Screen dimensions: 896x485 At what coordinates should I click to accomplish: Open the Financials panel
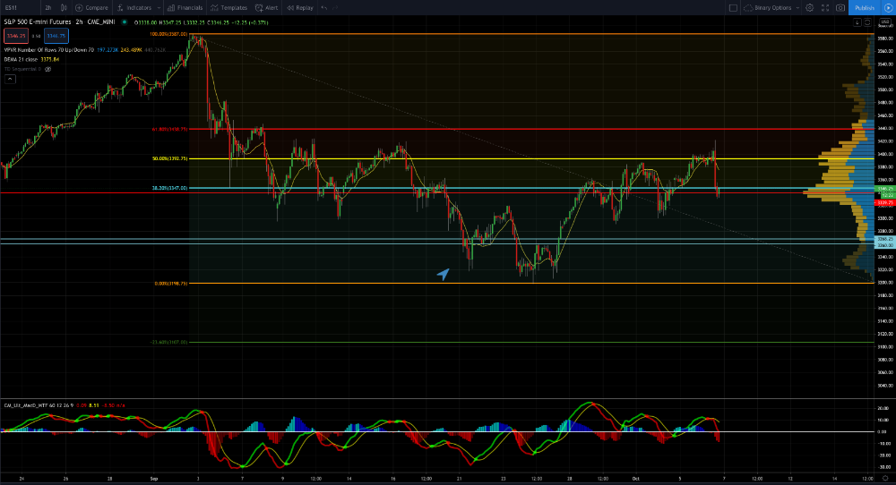pyautogui.click(x=185, y=7)
